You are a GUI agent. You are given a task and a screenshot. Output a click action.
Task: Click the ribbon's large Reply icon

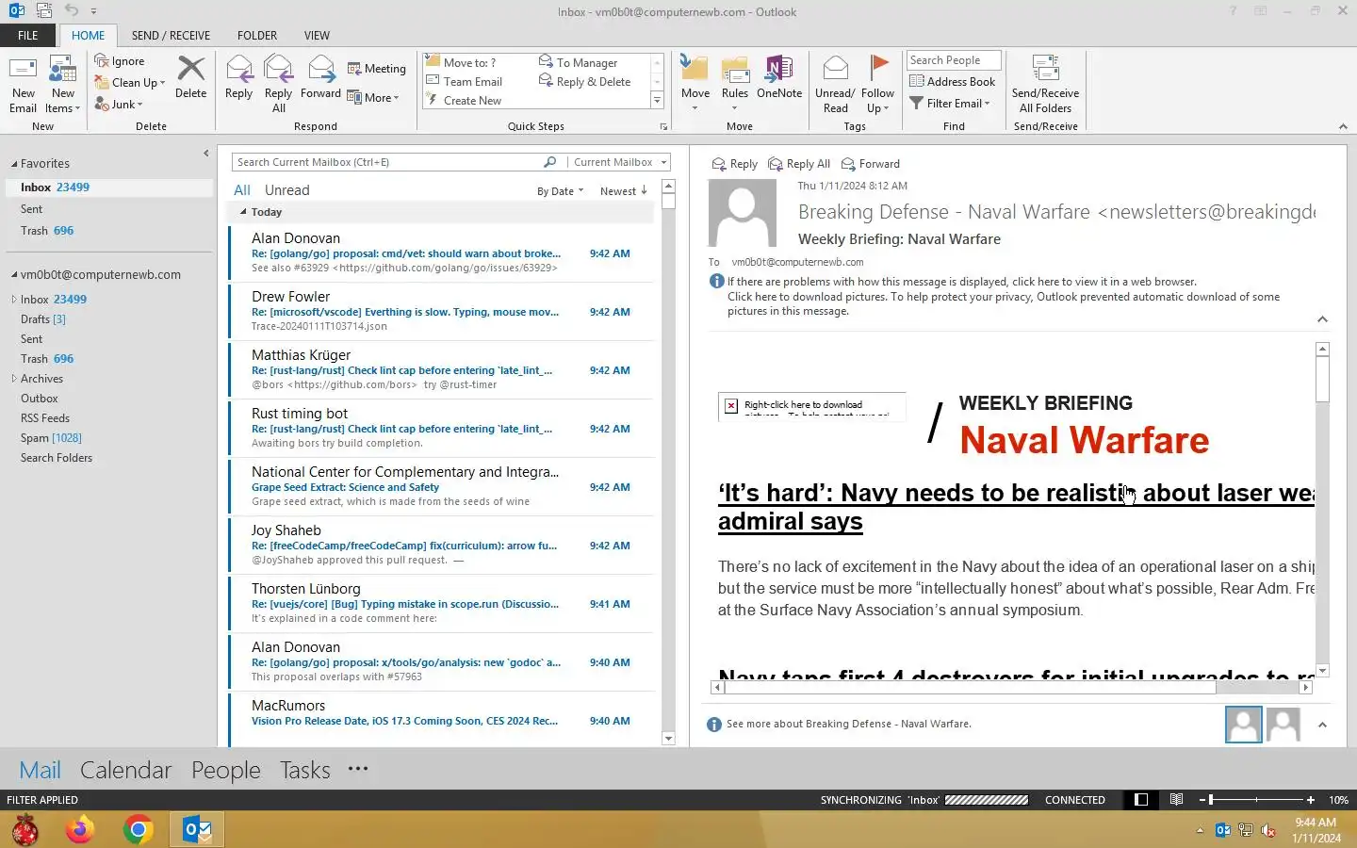coord(238,77)
